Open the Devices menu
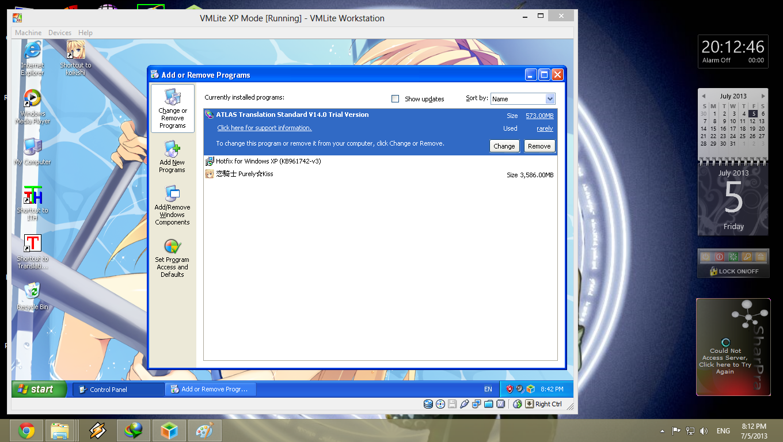Viewport: 783px width, 442px height. (60, 33)
